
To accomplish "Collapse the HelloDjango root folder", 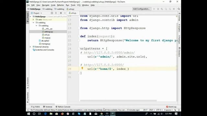I will 30,16.
